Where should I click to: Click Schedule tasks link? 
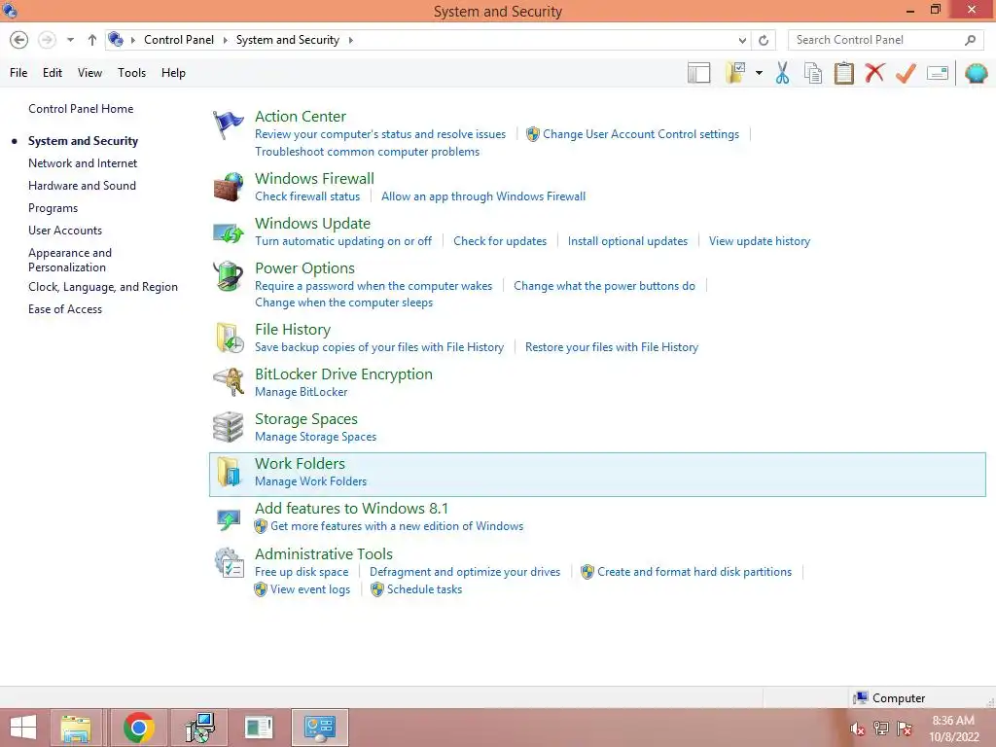(x=424, y=589)
